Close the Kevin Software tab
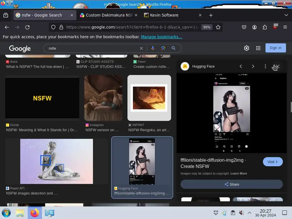Screen dimensions: 292x219 (x=200, y=15)
